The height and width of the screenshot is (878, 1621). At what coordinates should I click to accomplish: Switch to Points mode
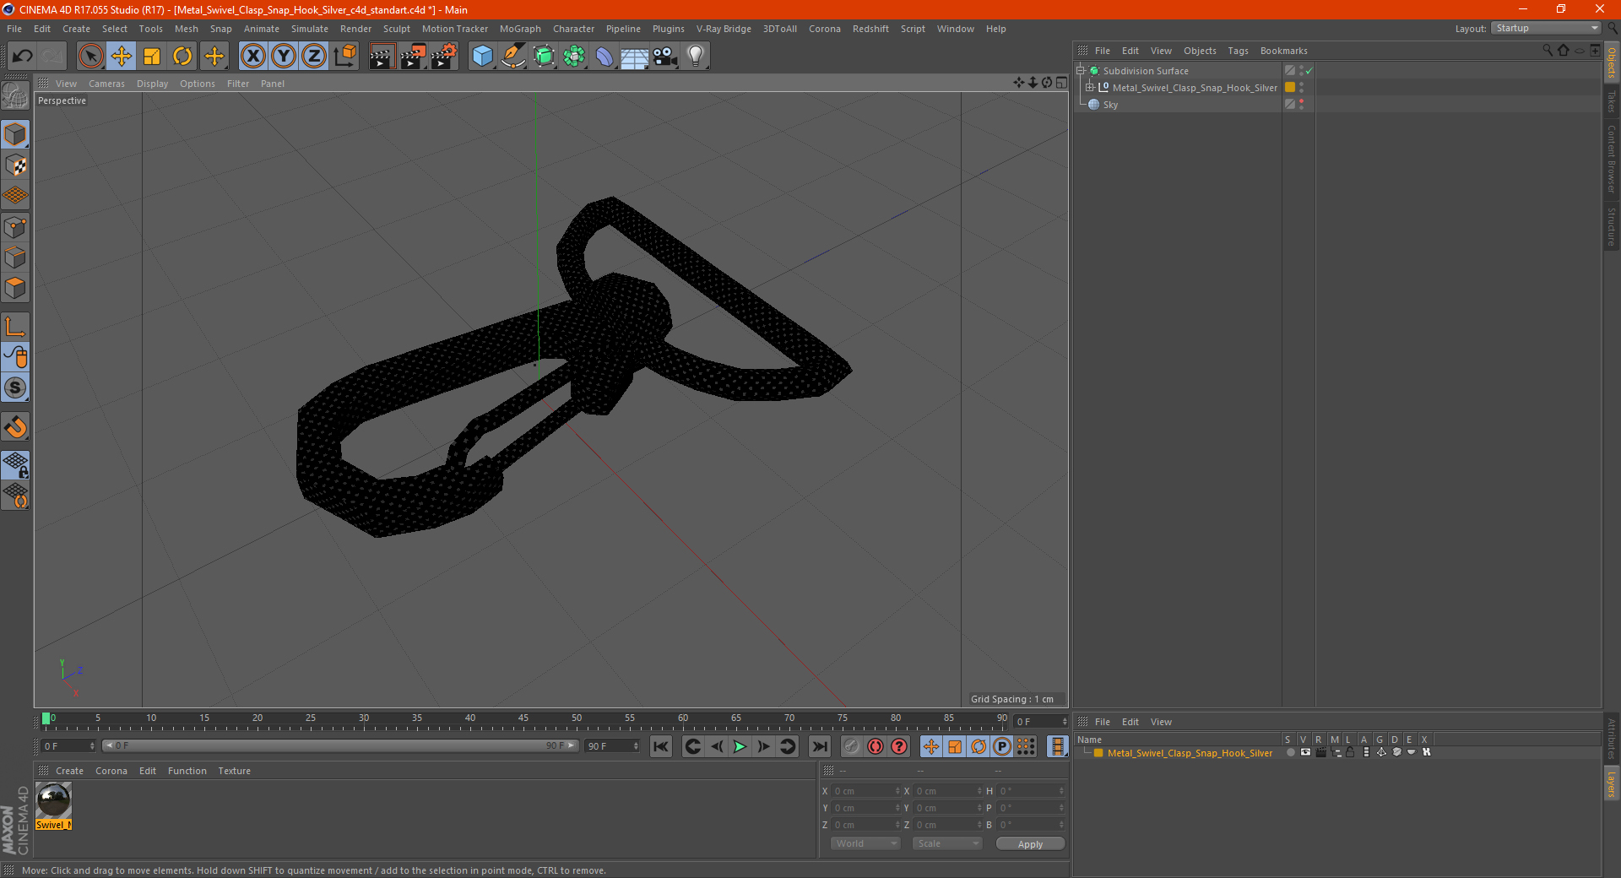click(15, 227)
